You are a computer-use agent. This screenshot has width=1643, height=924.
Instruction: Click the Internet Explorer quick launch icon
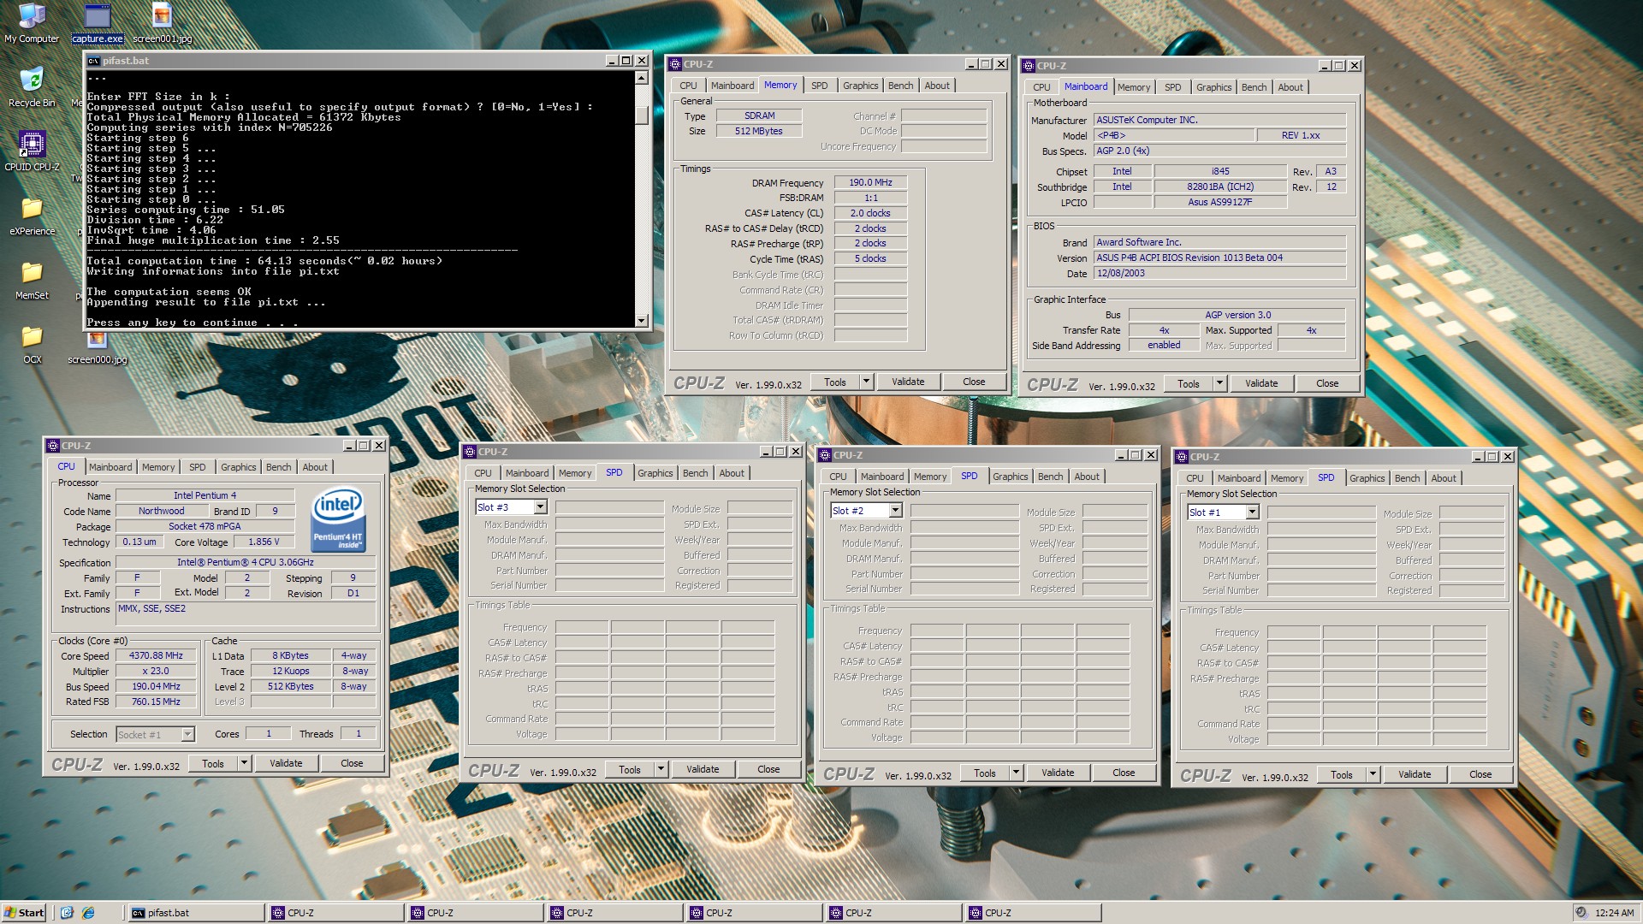click(88, 913)
